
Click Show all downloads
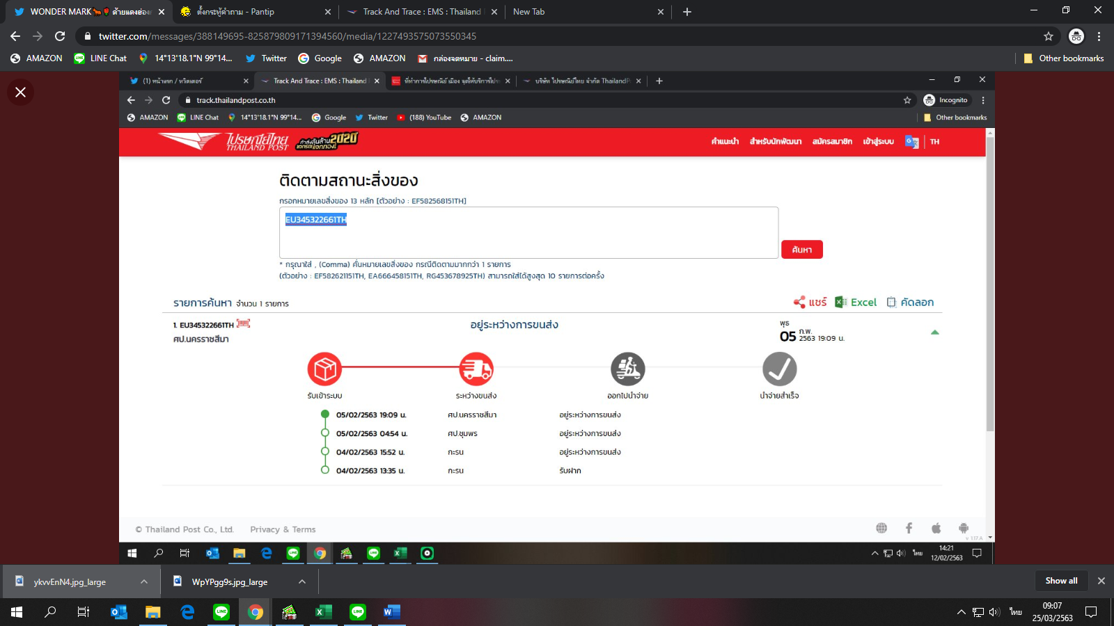[x=1061, y=581]
